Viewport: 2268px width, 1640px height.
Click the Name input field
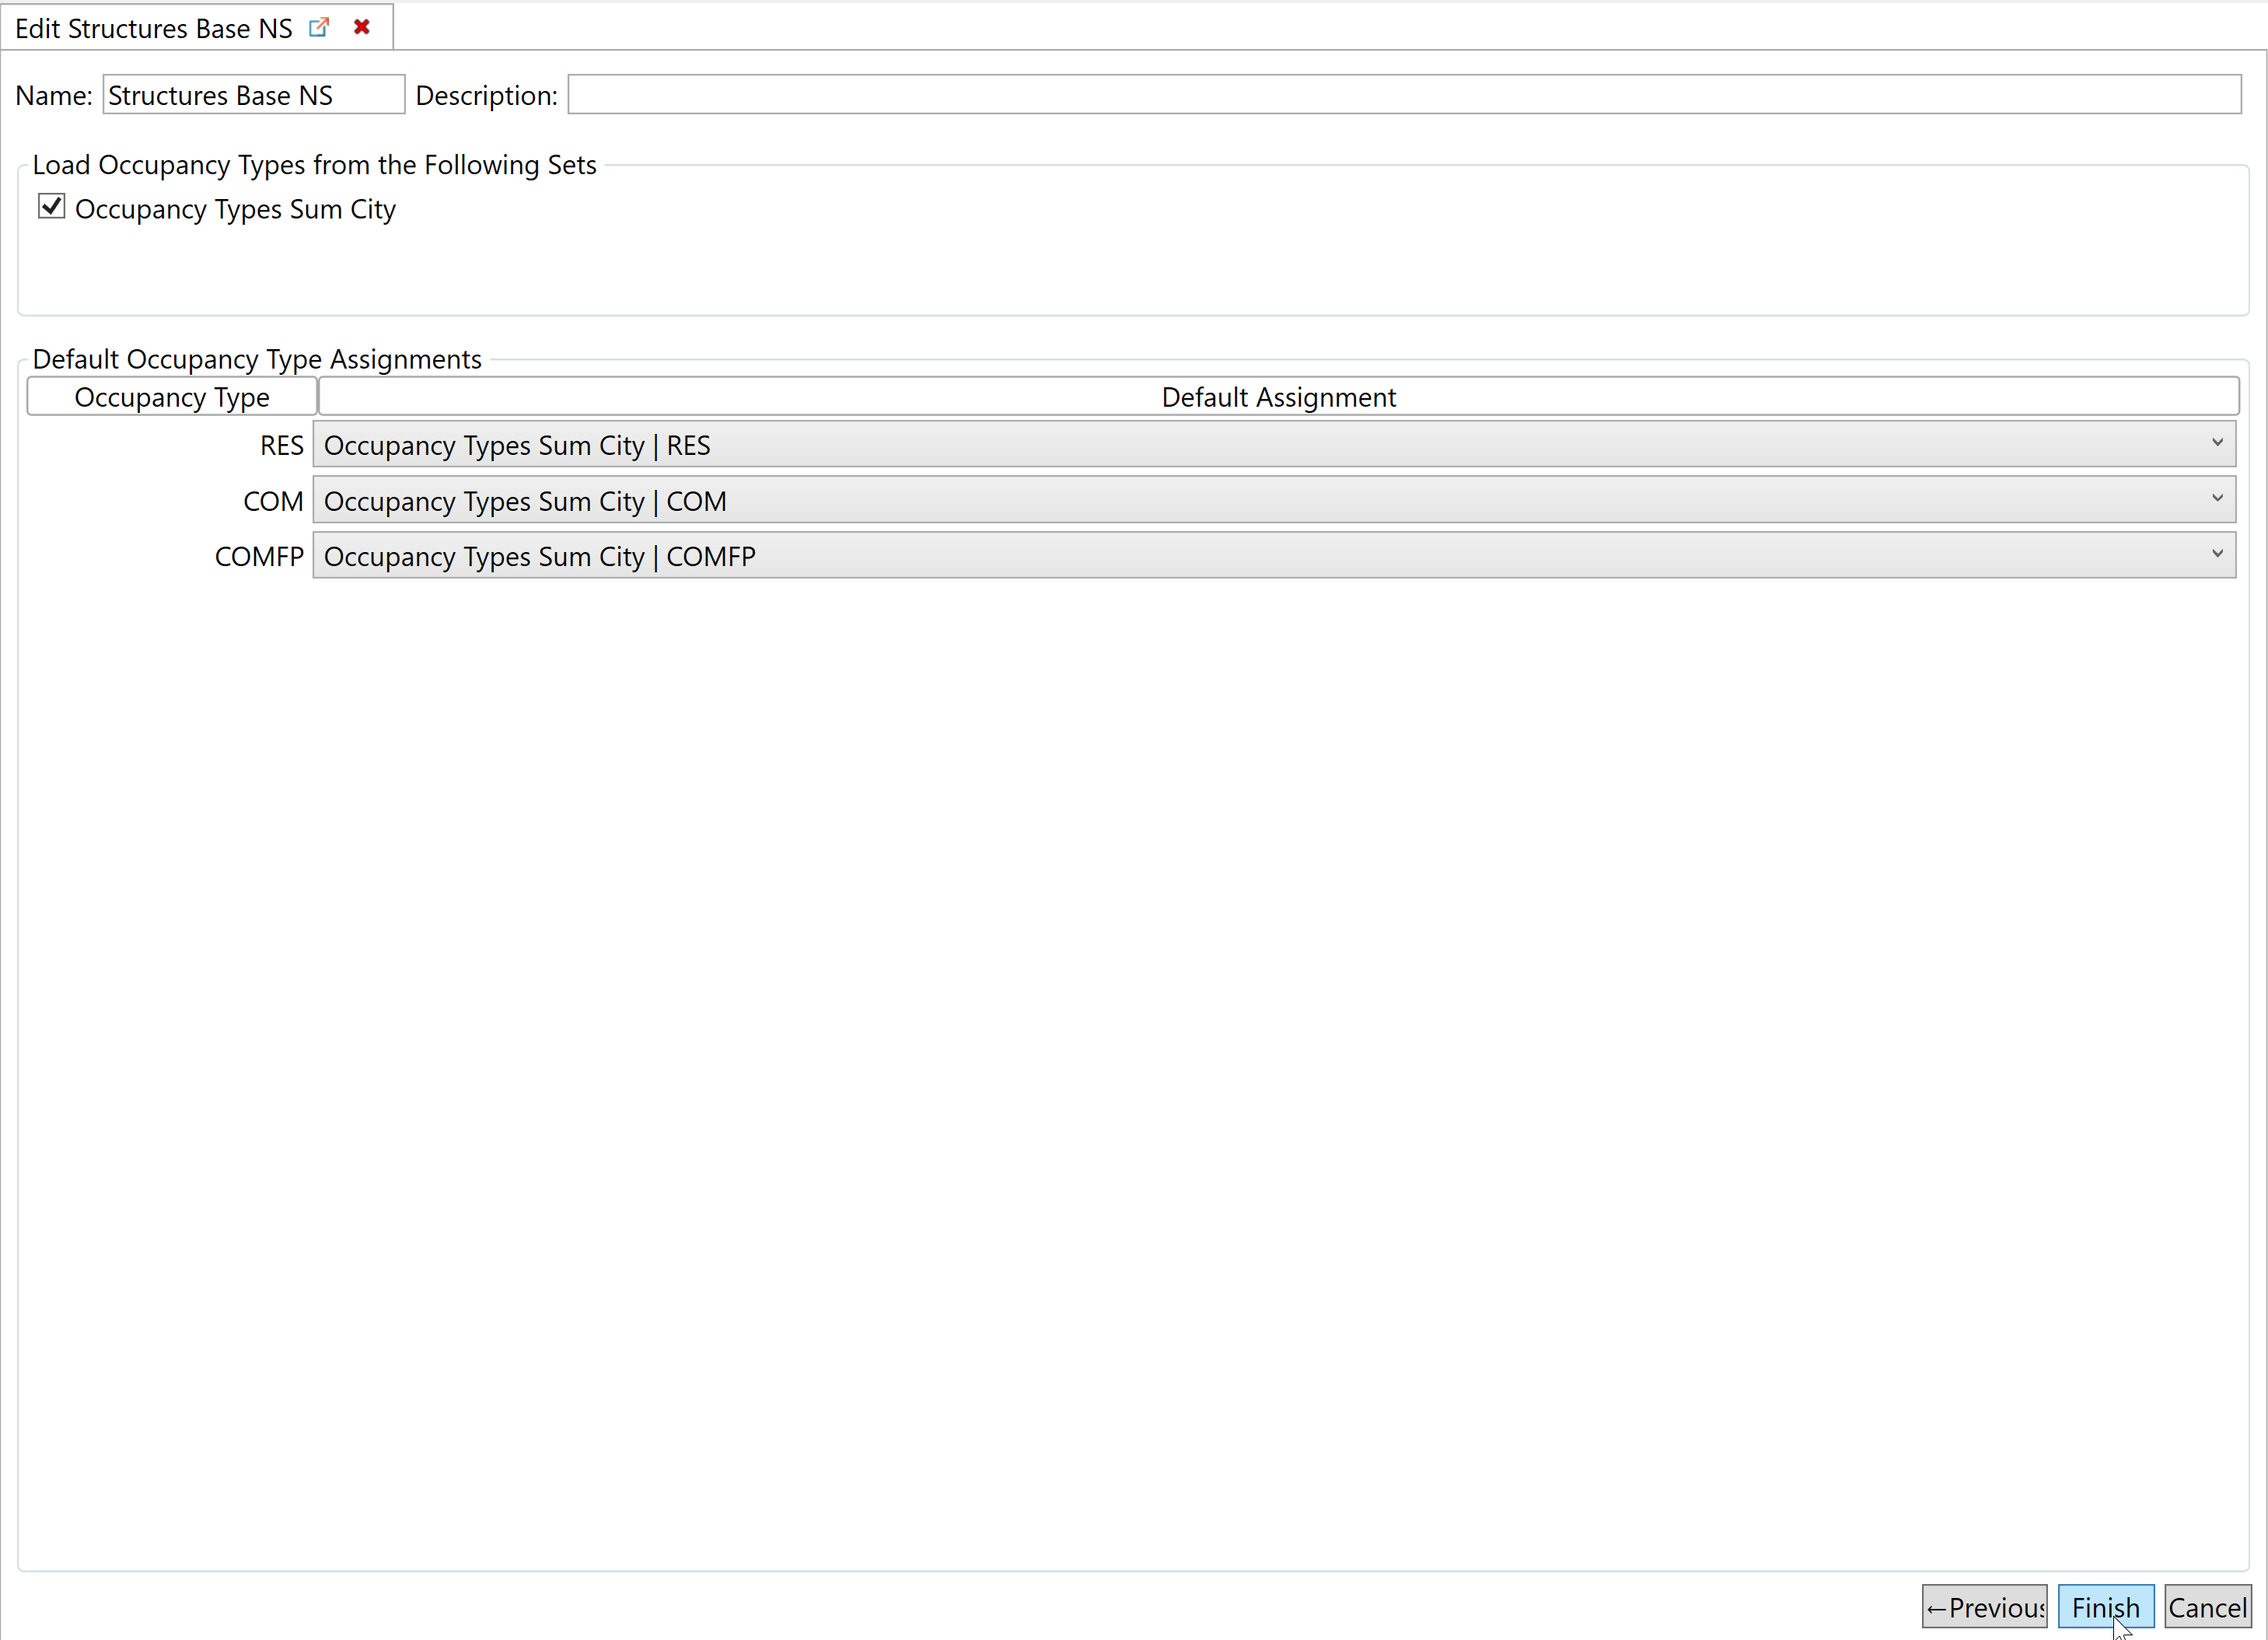point(254,95)
